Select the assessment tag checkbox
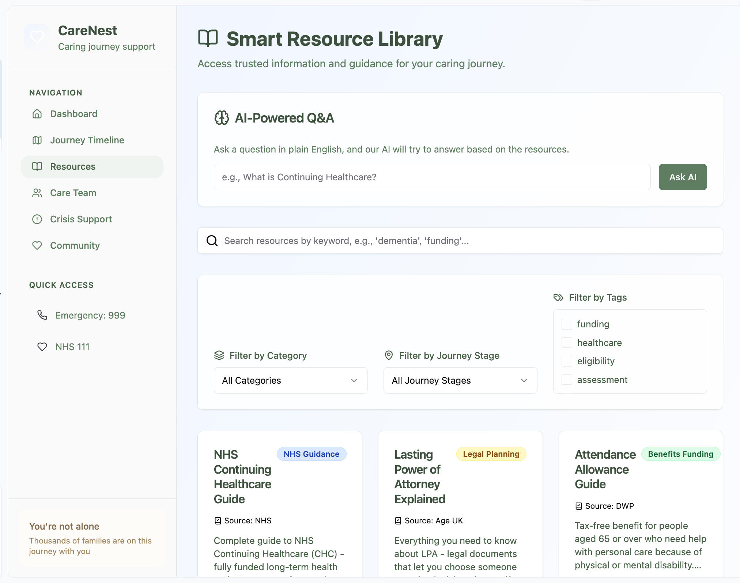Image resolution: width=740 pixels, height=583 pixels. pos(567,380)
